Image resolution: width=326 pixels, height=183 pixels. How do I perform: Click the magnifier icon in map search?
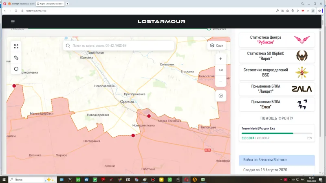[68, 46]
